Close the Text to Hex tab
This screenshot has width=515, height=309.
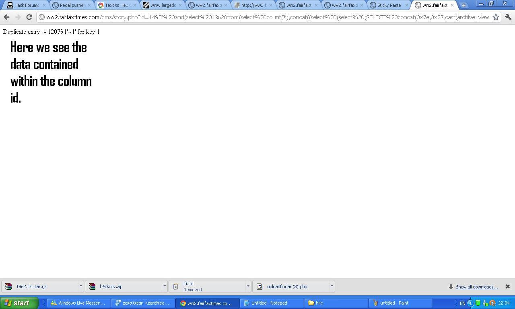[x=135, y=5]
